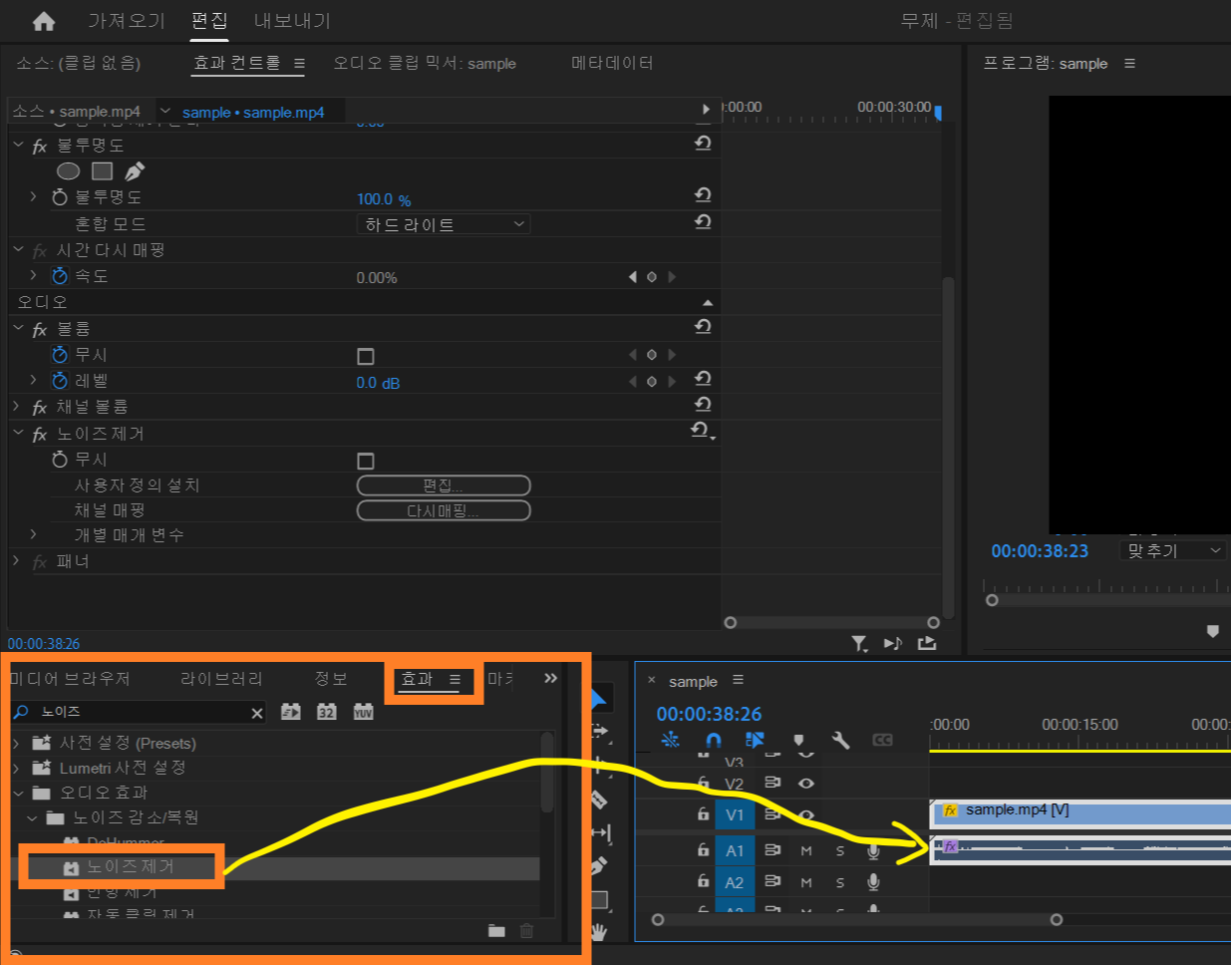Show hidden panel tabs overflow chevron

coord(550,678)
